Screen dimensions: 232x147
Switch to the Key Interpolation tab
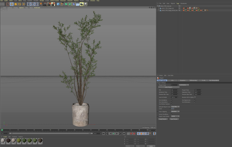click(x=214, y=80)
